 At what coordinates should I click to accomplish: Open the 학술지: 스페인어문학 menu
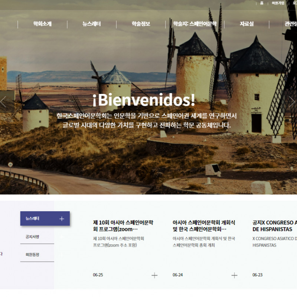tap(195, 24)
